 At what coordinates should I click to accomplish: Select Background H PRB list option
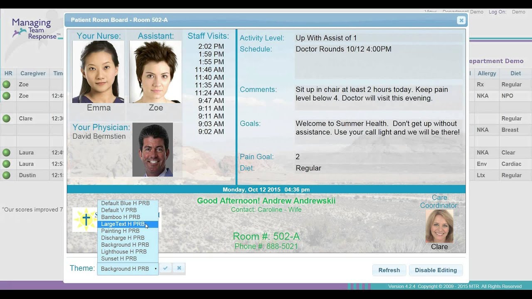click(128, 245)
